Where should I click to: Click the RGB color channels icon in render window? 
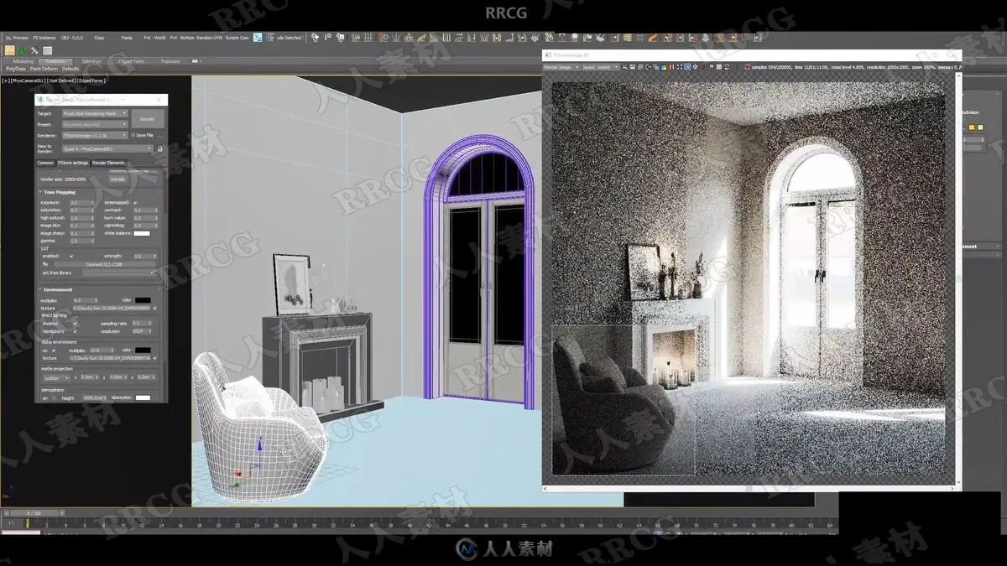pos(664,67)
